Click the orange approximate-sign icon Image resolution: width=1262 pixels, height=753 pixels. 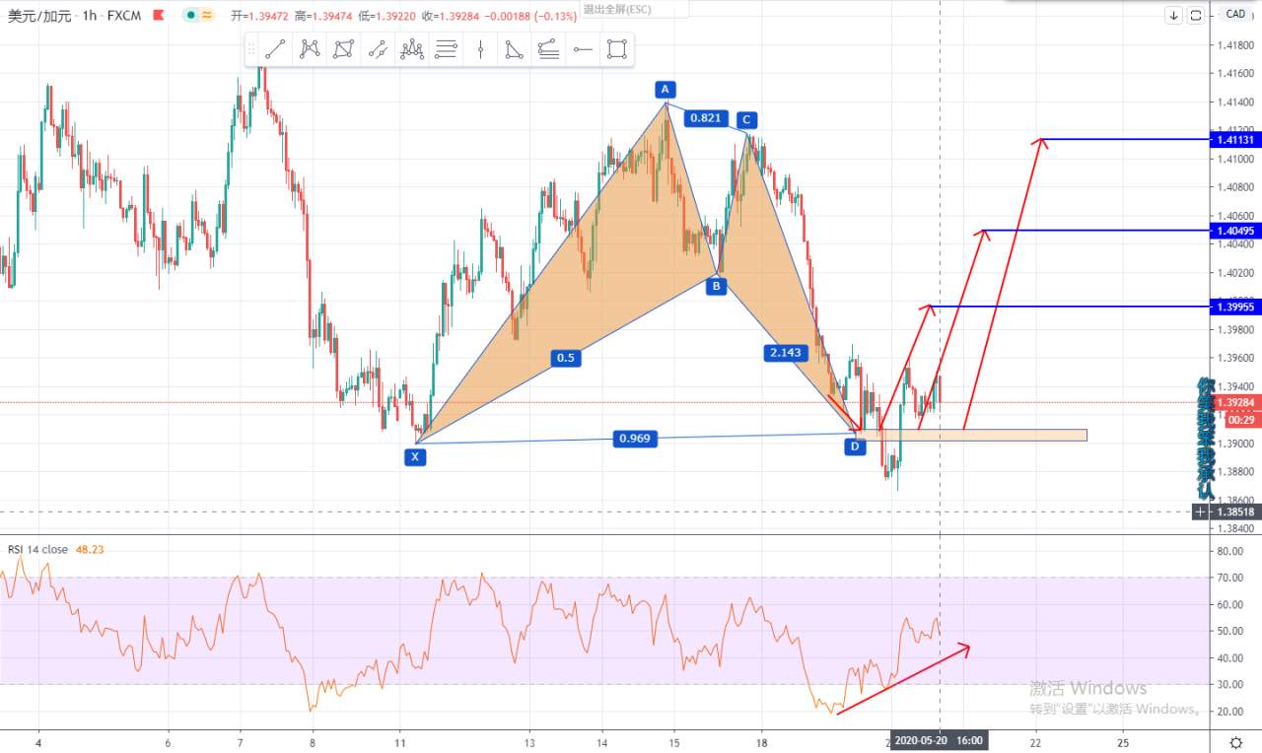click(x=207, y=16)
